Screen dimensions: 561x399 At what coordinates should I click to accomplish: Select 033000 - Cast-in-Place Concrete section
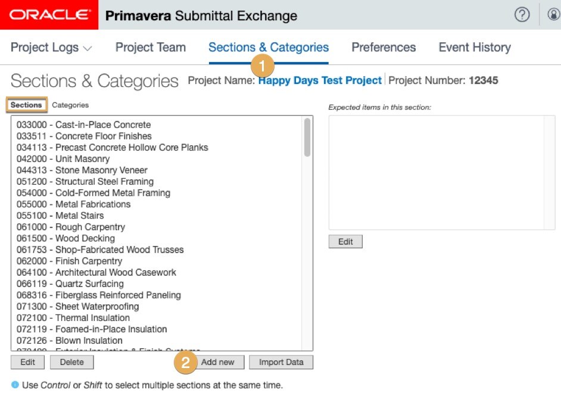(x=83, y=125)
